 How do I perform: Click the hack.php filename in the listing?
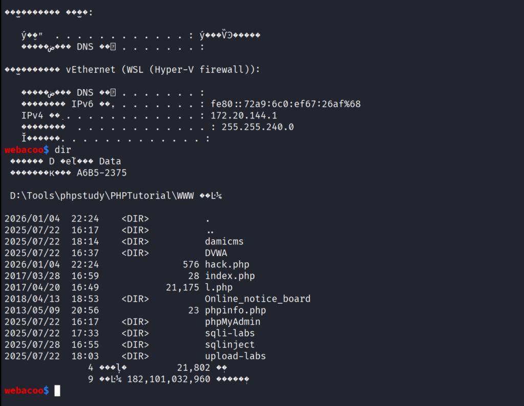click(x=227, y=264)
